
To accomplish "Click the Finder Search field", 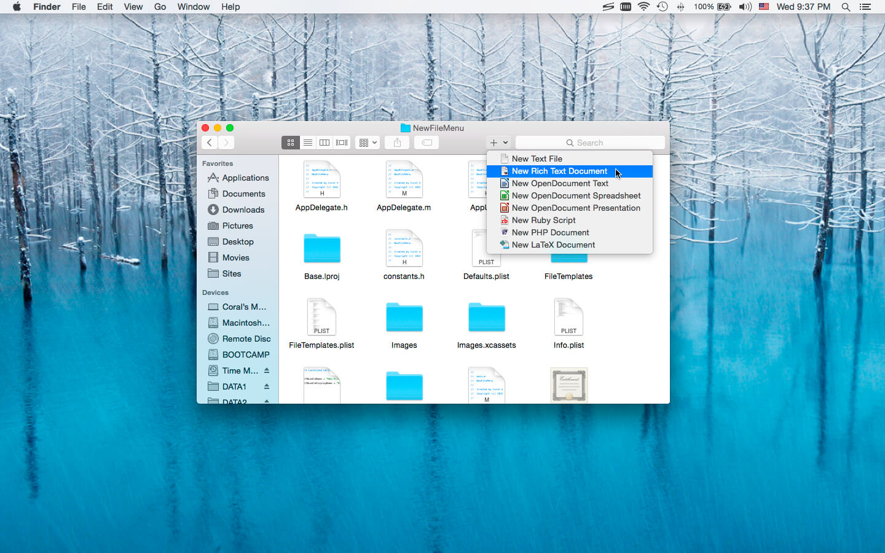I will tap(590, 143).
